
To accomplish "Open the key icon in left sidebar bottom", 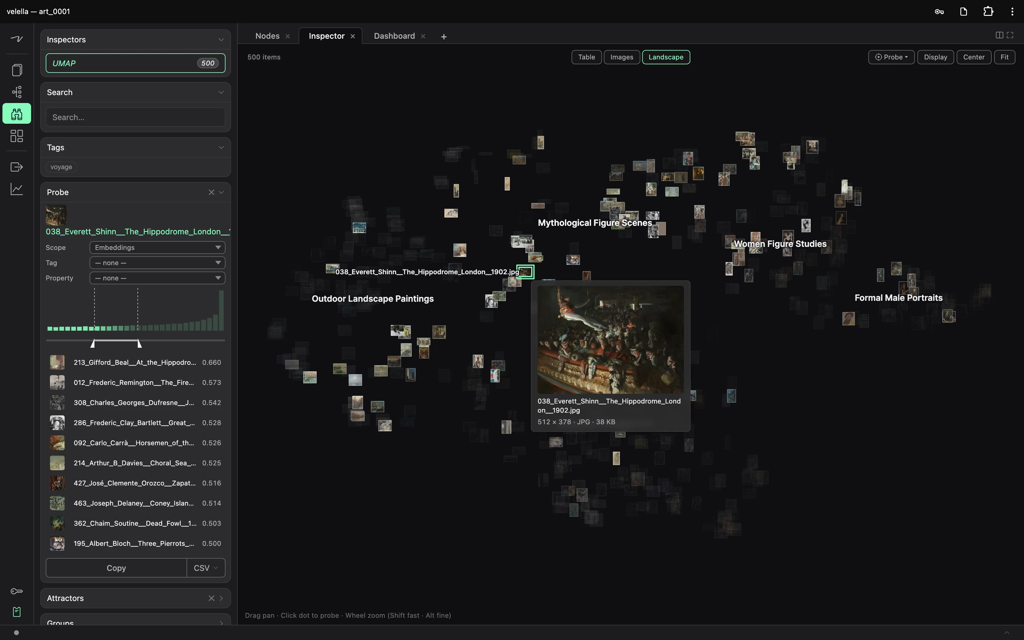I will [x=16, y=591].
